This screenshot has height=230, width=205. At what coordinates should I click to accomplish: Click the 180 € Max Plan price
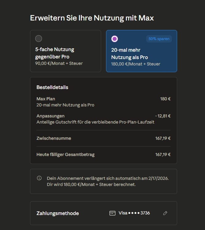[165, 99]
